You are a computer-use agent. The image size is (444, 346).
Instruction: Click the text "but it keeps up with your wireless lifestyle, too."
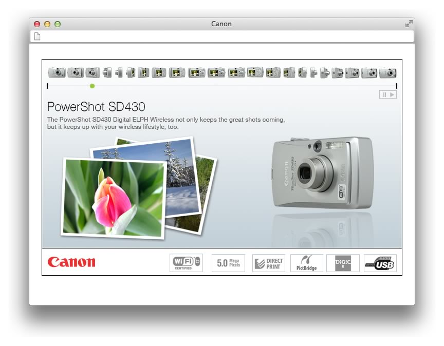[x=113, y=127]
